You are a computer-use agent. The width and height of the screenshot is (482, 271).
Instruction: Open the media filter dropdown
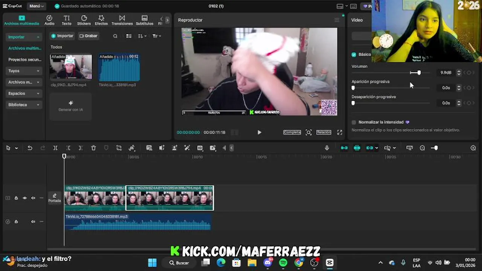coord(157,36)
